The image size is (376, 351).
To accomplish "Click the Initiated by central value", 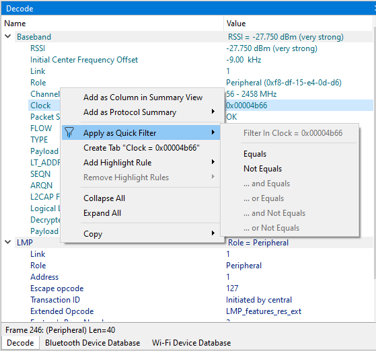I will point(259,300).
